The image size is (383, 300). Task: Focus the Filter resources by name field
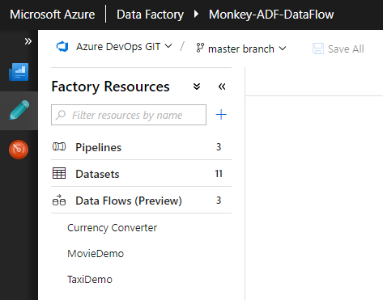(129, 115)
